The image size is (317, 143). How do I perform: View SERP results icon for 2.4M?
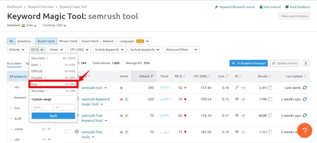[x=270, y=88]
